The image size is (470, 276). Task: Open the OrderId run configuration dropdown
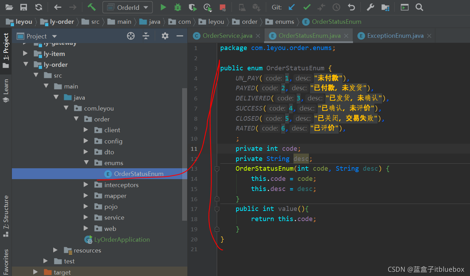pos(127,7)
